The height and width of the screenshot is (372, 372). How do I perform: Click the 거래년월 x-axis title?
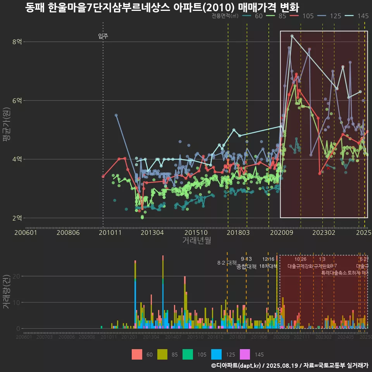point(197,240)
